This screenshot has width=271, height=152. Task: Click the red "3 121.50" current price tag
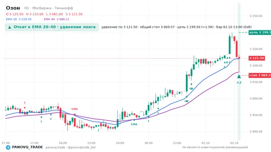(x=257, y=58)
